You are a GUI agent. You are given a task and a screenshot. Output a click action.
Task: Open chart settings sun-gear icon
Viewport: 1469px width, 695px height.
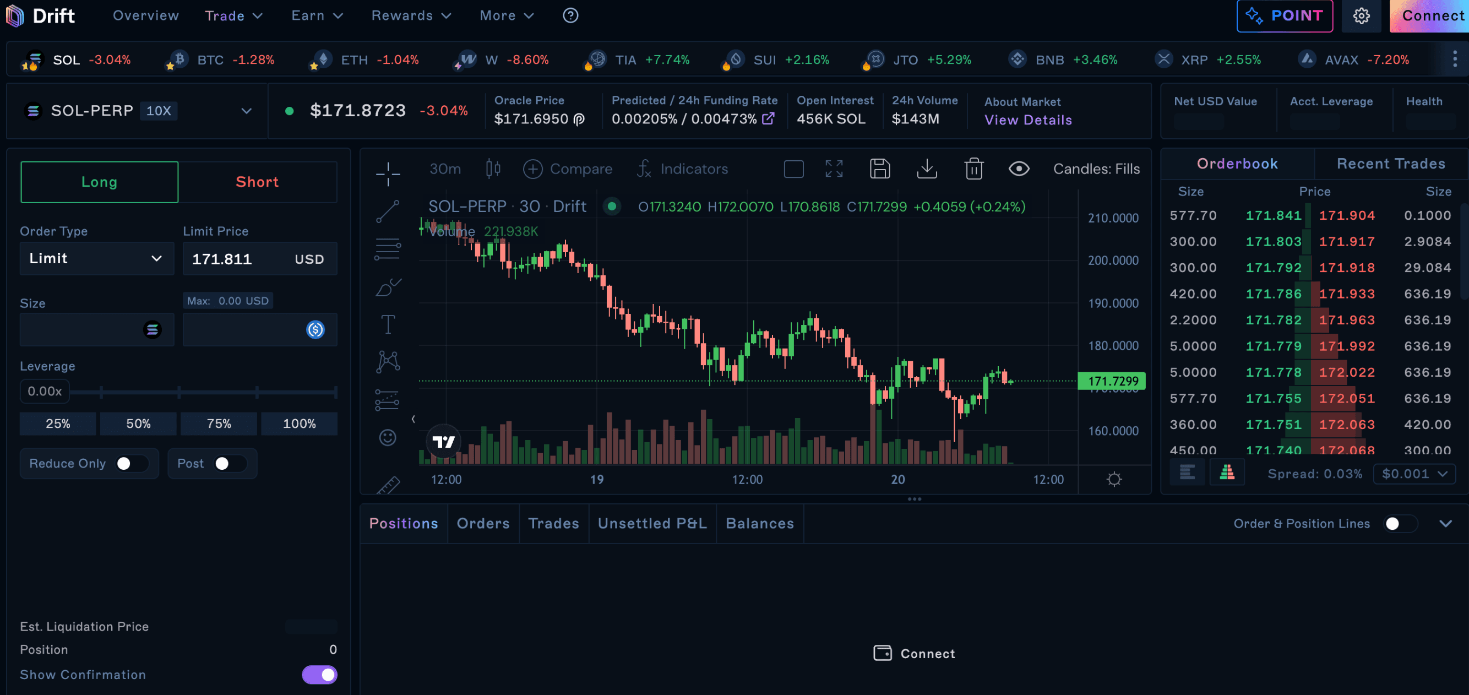click(x=1114, y=479)
